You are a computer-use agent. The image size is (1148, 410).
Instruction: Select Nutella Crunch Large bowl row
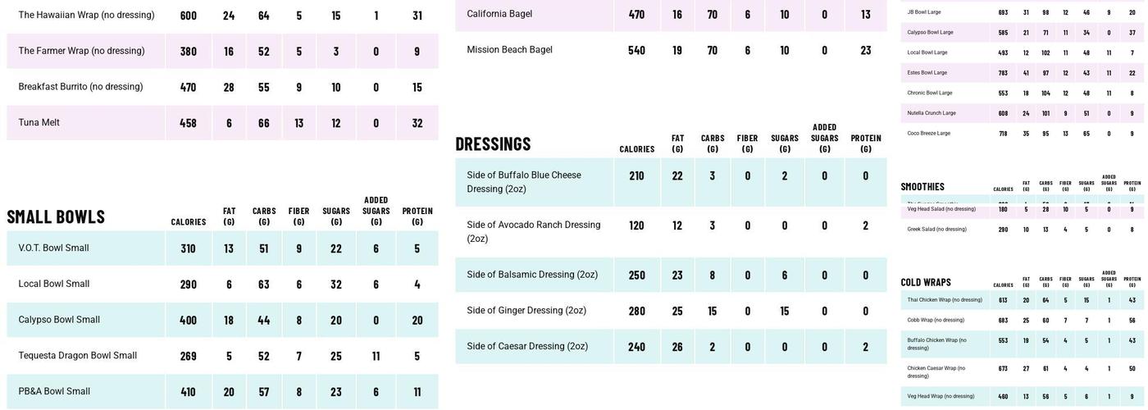[x=932, y=113]
